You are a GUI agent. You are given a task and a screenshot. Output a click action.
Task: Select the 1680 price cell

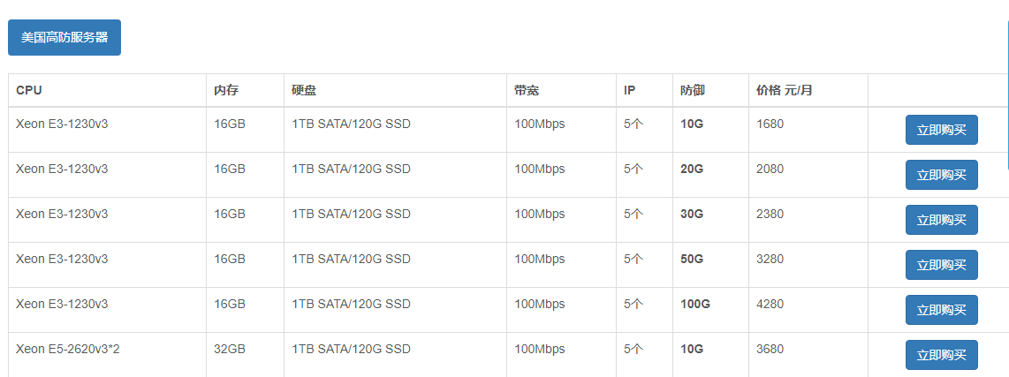tap(770, 124)
